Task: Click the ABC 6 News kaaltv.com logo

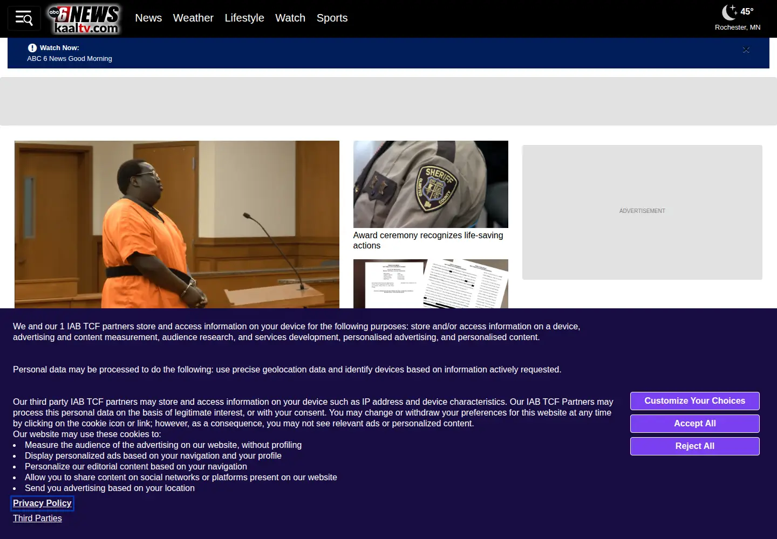Action: tap(84, 19)
